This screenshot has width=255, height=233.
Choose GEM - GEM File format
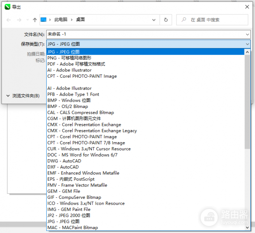coord(145,191)
